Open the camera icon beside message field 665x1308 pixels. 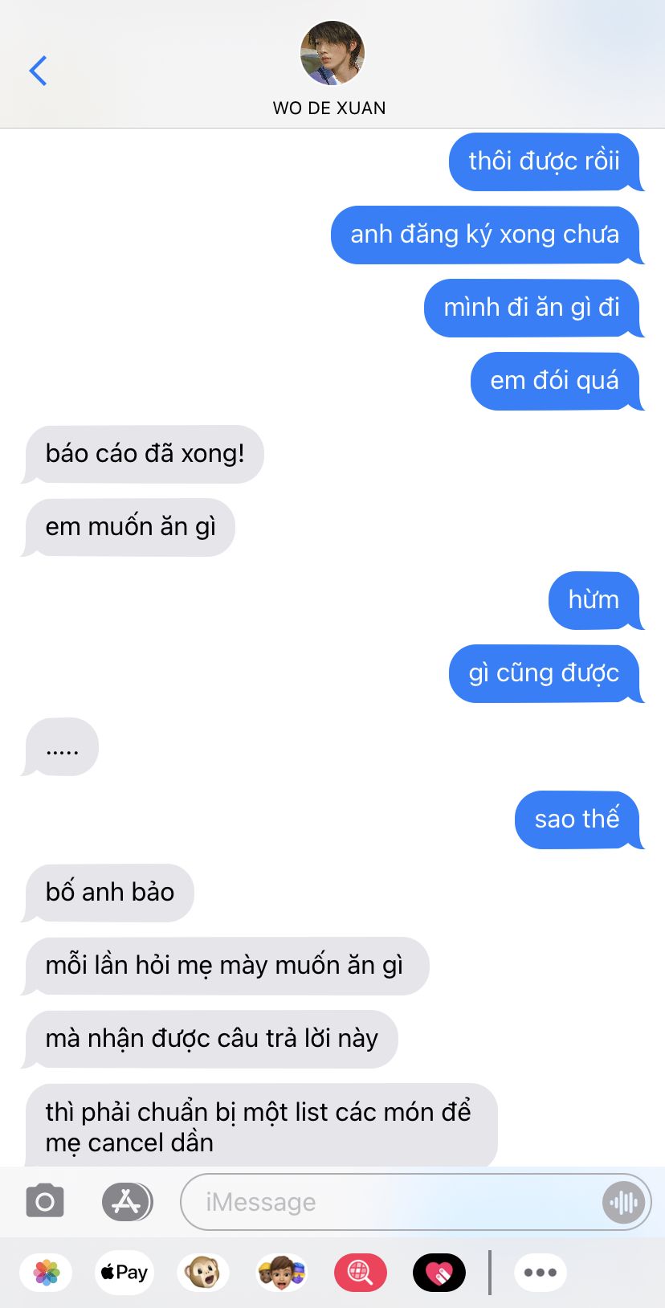45,1202
